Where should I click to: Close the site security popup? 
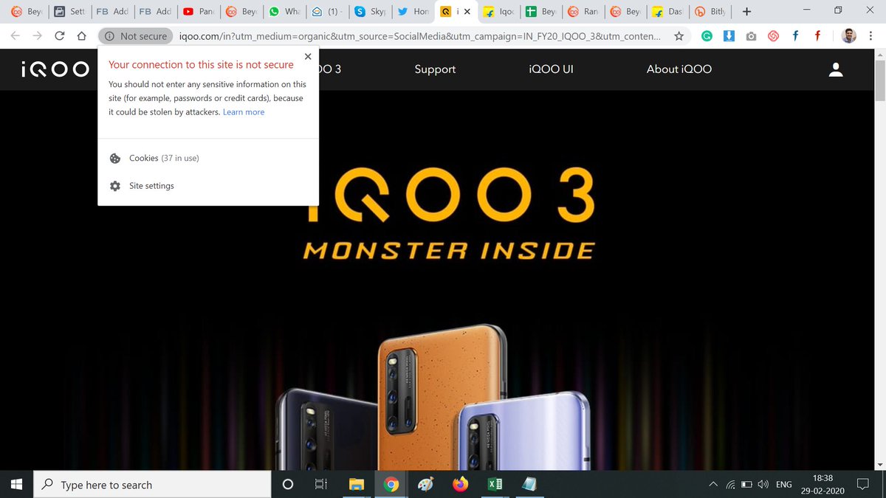308,56
